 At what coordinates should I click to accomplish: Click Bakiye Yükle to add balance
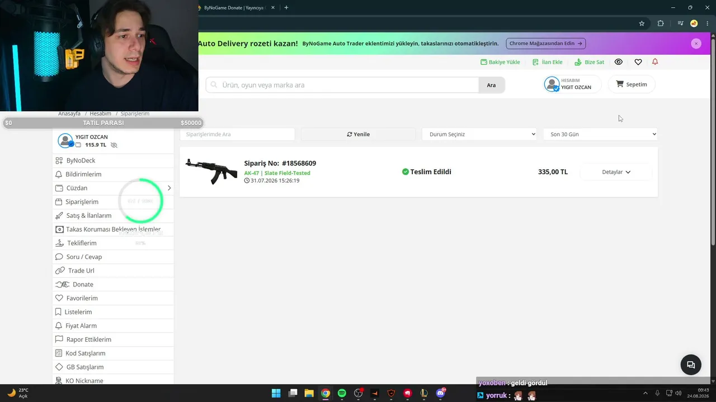click(x=500, y=62)
